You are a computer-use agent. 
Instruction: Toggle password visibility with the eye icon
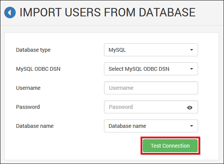click(190, 107)
